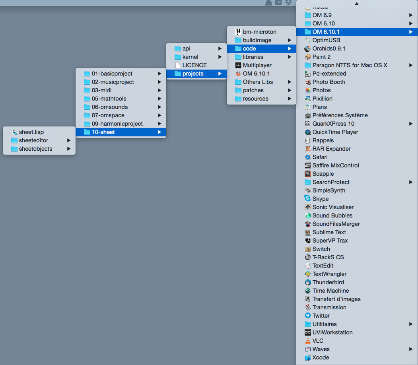Click the TextWrangler icon
418x365 pixels.
tap(308, 274)
